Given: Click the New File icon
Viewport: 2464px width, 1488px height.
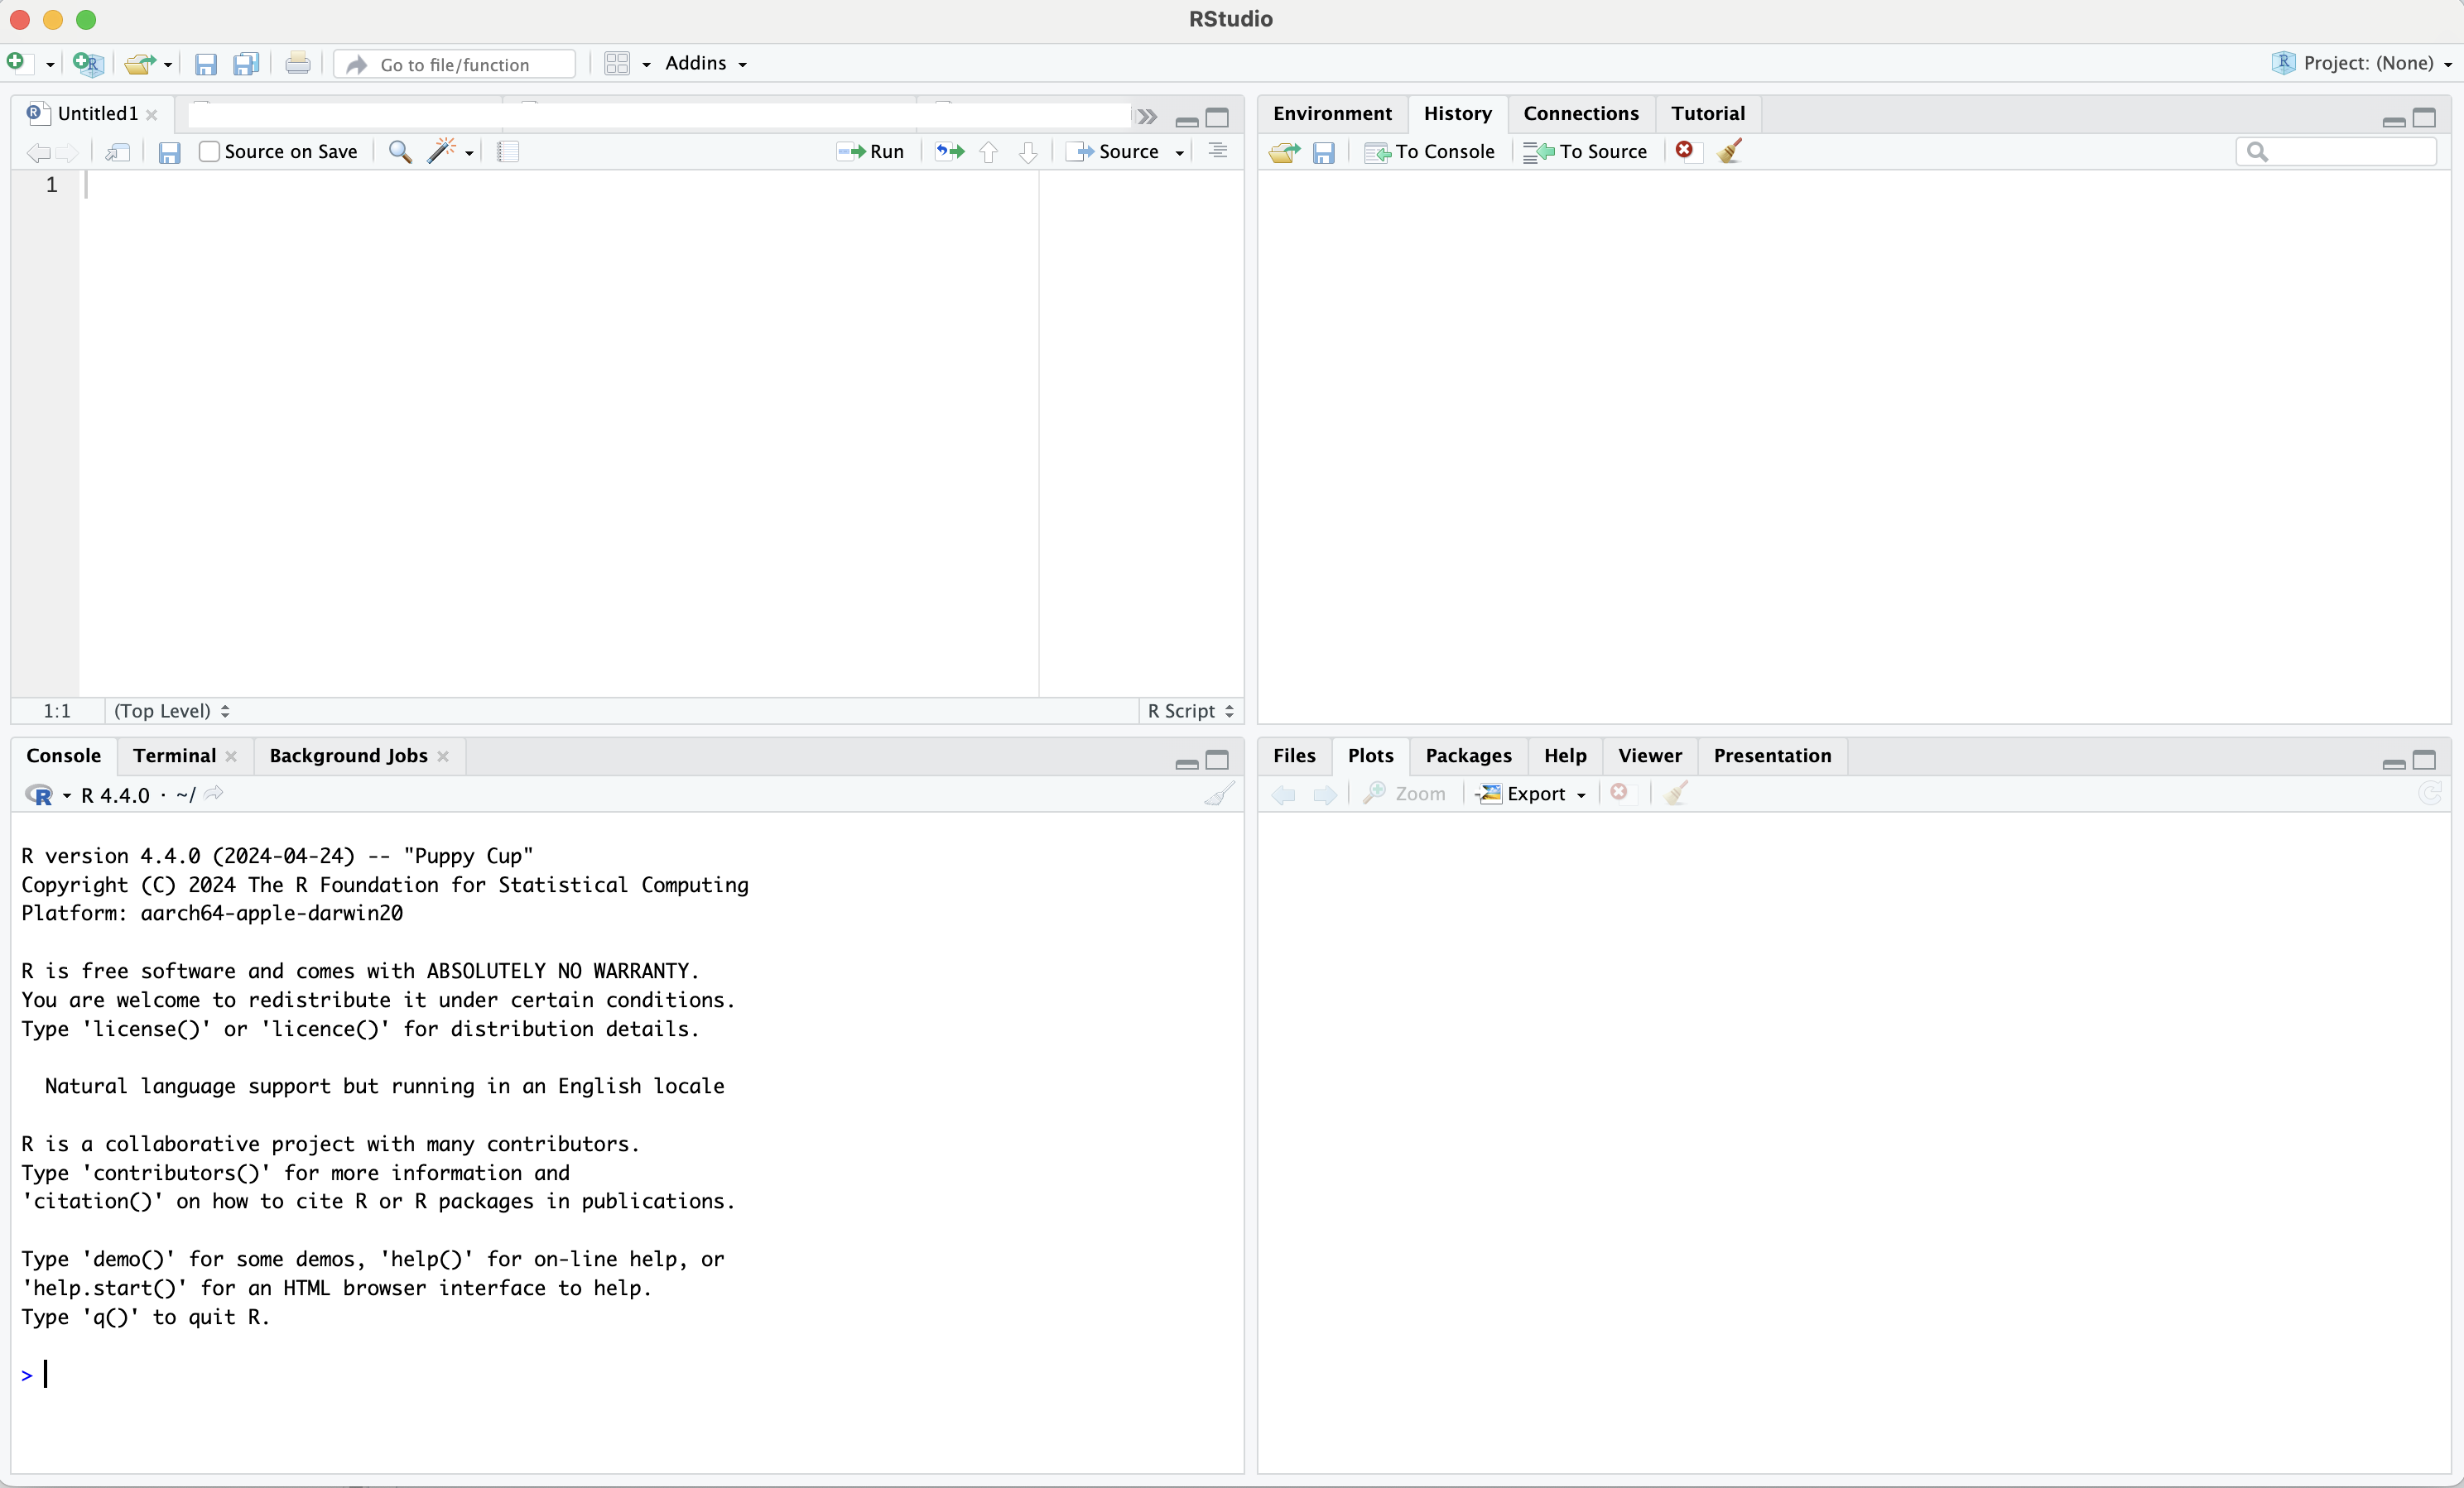Looking at the screenshot, I should [x=17, y=63].
